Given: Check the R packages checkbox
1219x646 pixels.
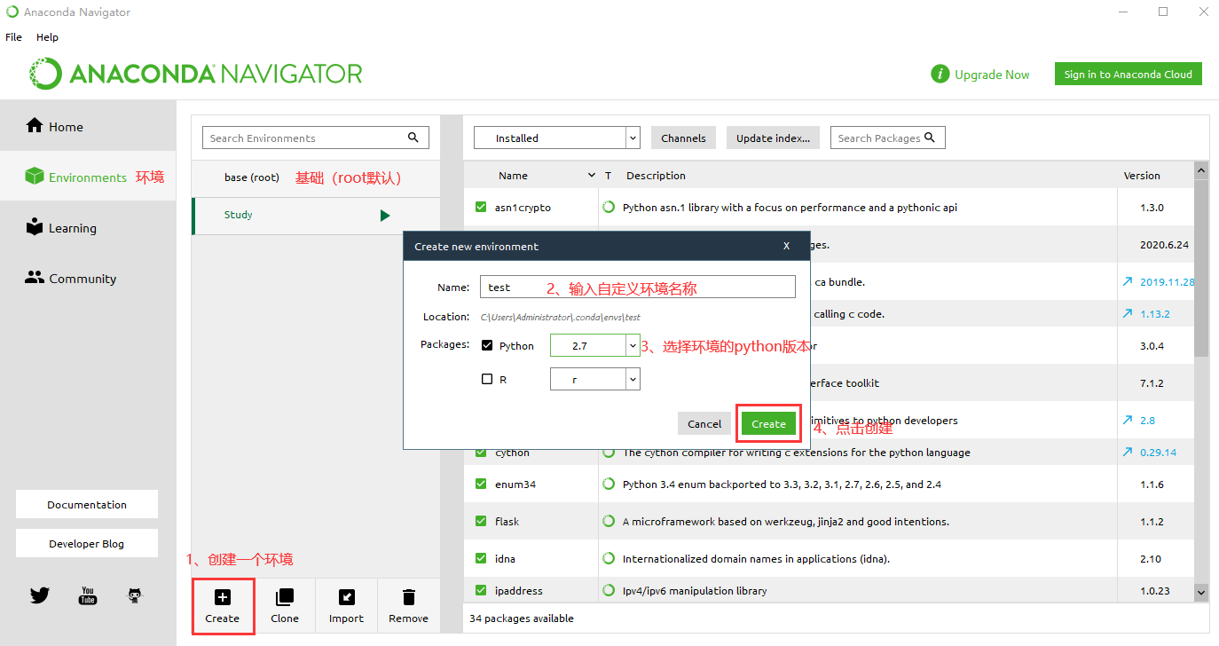Looking at the screenshot, I should tap(487, 379).
